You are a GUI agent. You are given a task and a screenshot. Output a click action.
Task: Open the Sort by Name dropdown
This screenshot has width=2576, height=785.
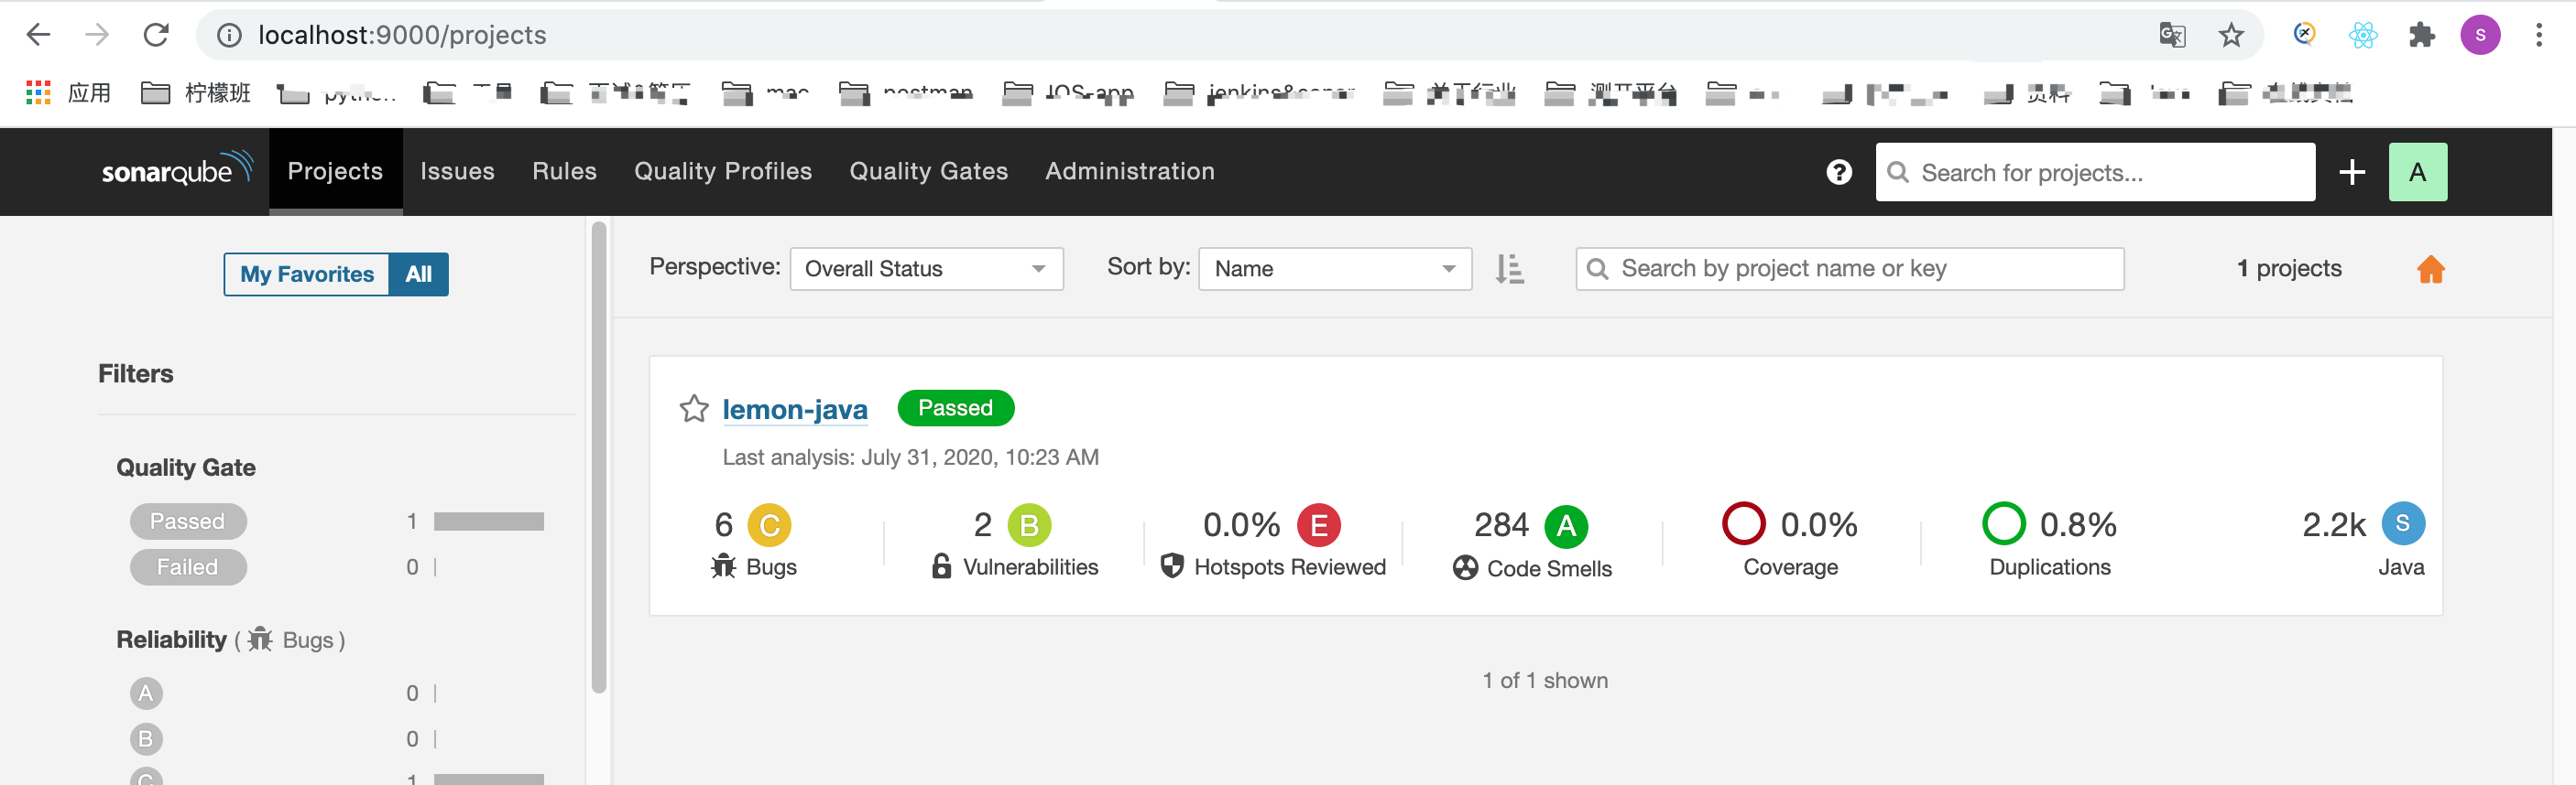[1334, 269]
